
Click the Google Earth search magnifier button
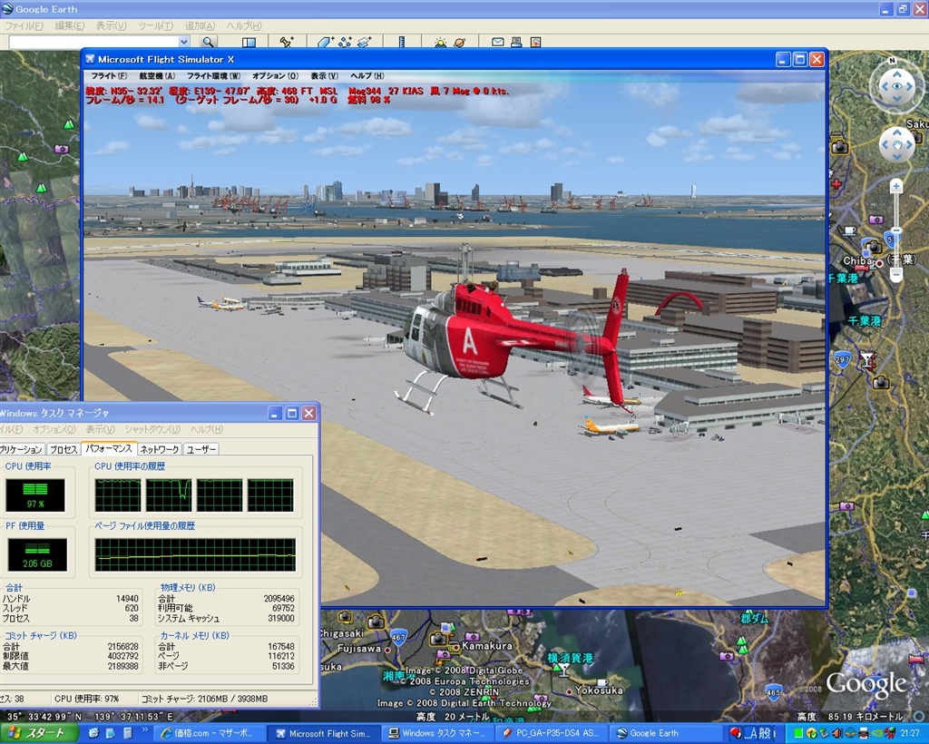(209, 42)
